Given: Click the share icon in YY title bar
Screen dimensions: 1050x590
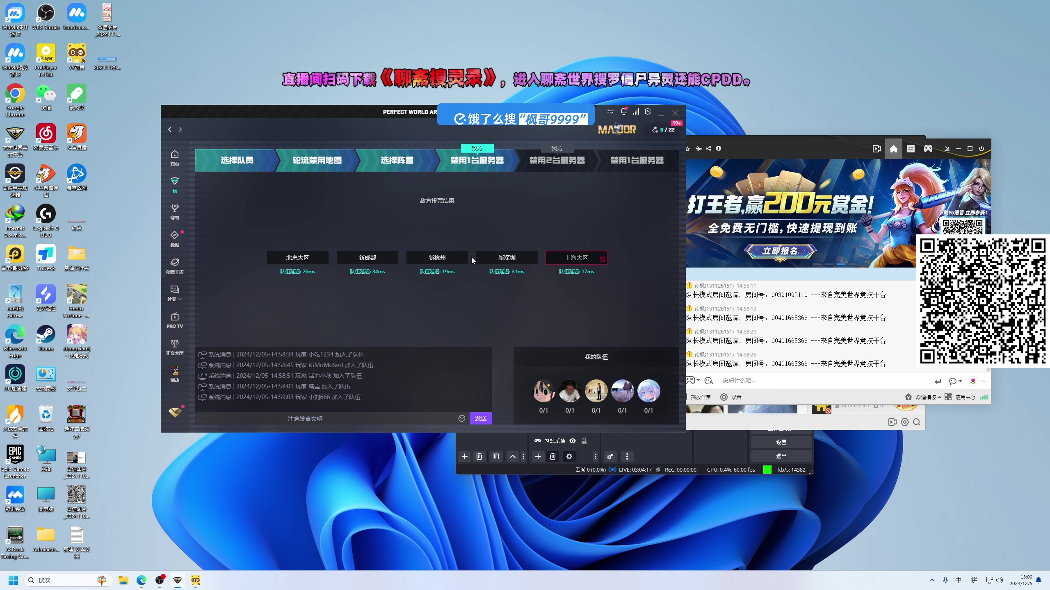Looking at the screenshot, I should click(x=709, y=149).
